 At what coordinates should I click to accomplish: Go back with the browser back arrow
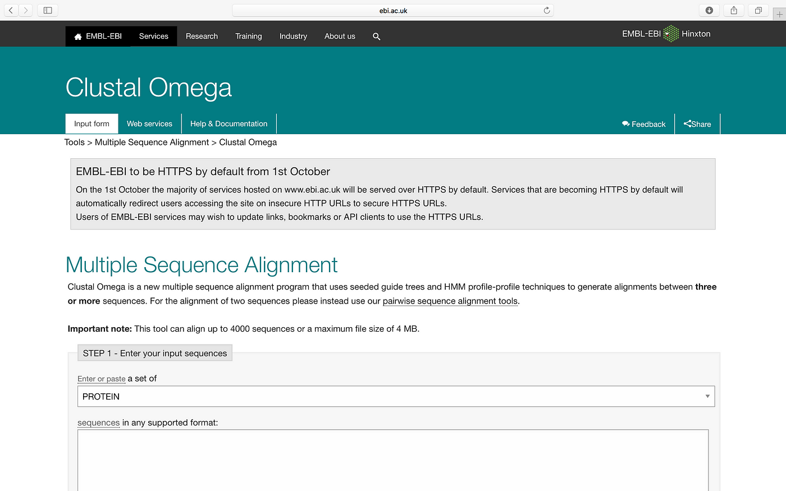tap(11, 10)
